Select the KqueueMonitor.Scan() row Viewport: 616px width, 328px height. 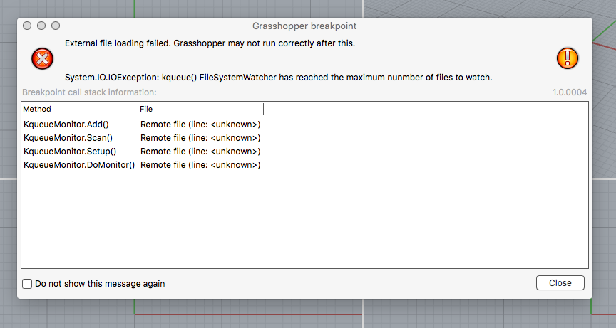pos(304,138)
